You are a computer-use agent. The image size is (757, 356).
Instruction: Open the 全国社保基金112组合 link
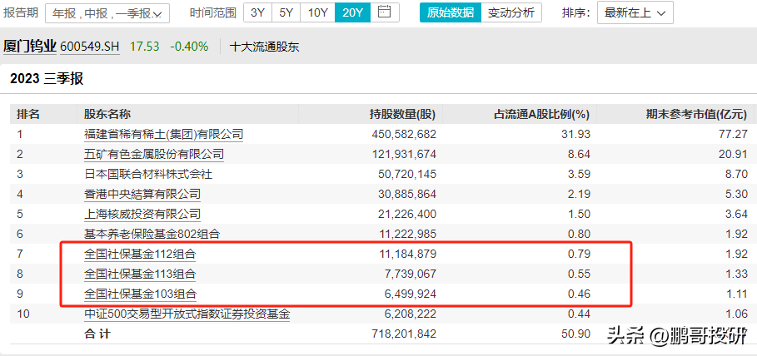coord(140,254)
